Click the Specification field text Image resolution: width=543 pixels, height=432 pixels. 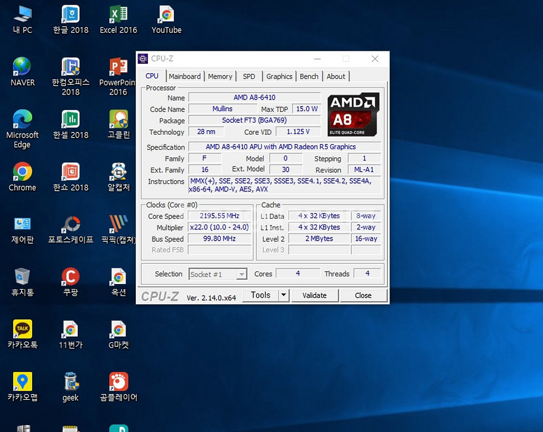coord(281,147)
